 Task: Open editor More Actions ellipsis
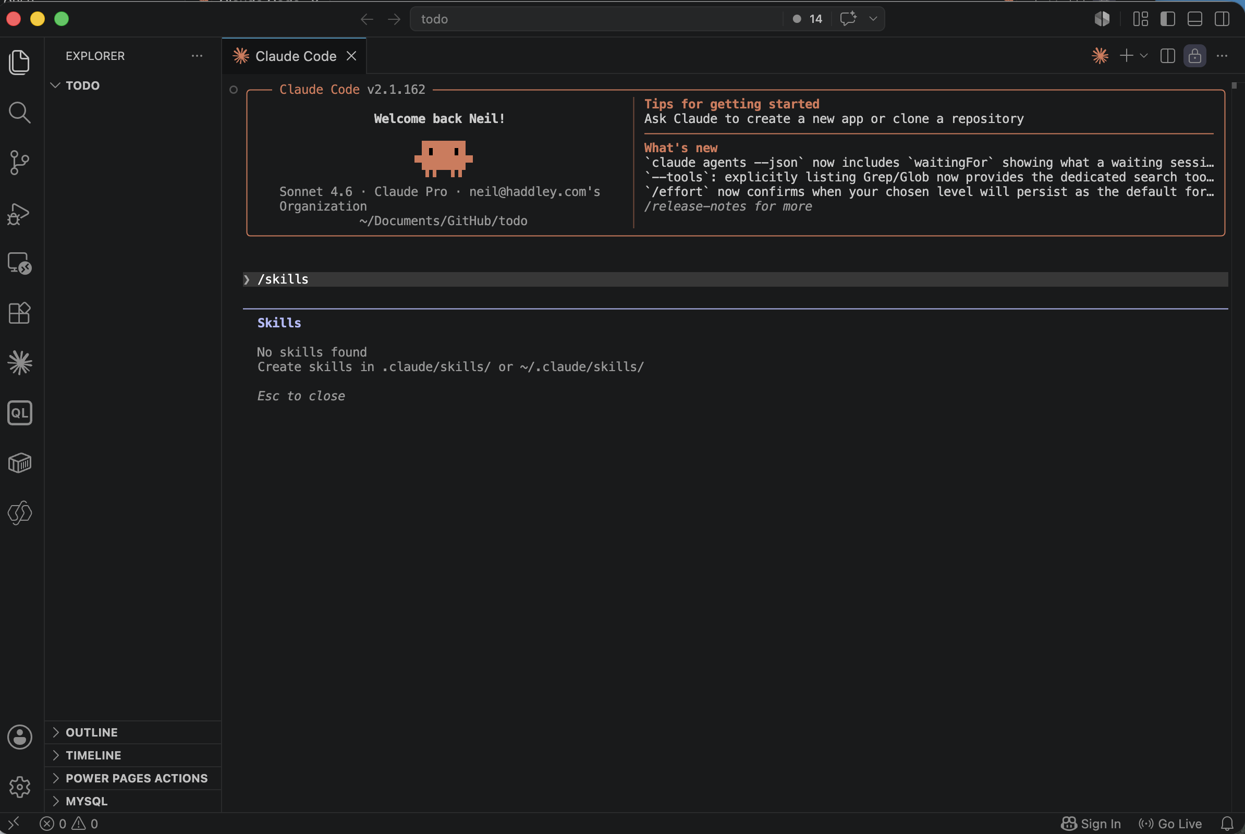tap(1222, 56)
